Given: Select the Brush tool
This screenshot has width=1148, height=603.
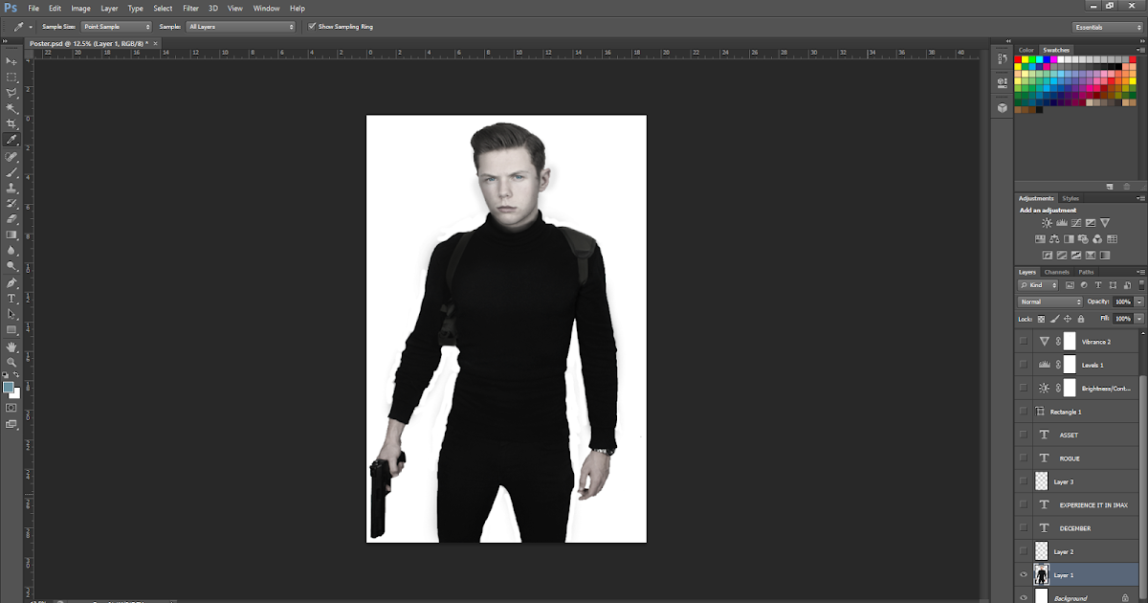Looking at the screenshot, I should [x=11, y=170].
